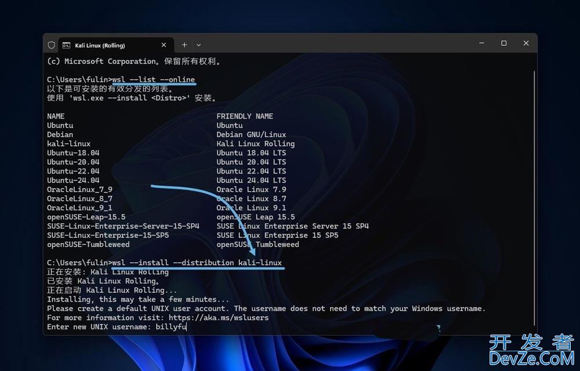Click the 'wsl --list --online' command text

tap(154, 79)
